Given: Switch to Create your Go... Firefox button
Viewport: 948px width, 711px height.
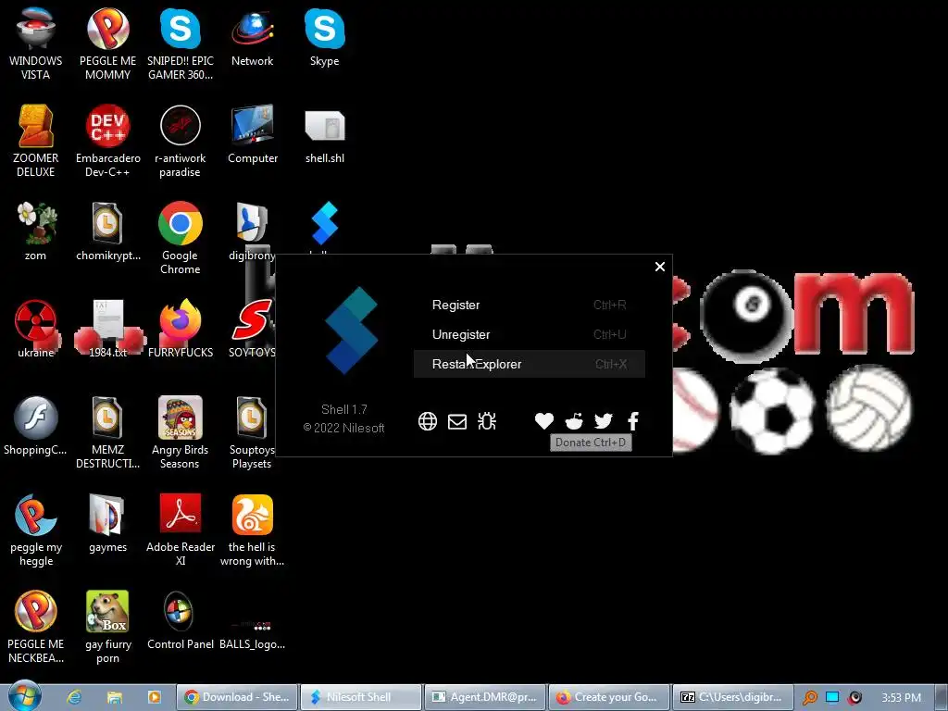Looking at the screenshot, I should coord(609,697).
